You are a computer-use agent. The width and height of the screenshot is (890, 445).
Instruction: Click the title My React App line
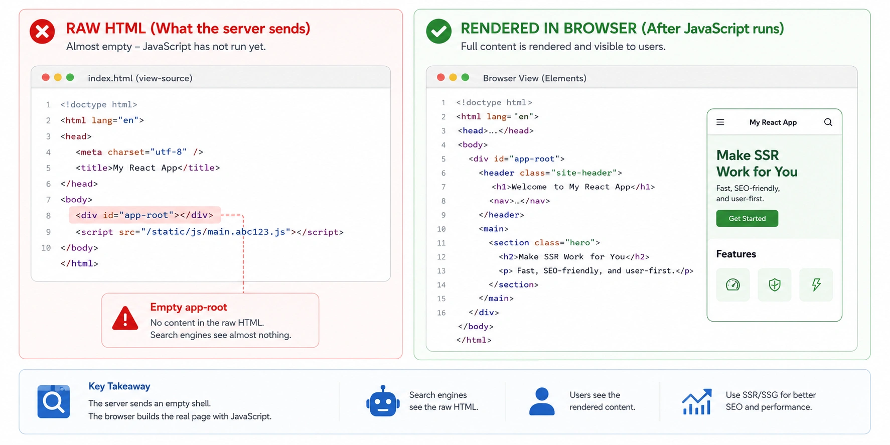(147, 168)
